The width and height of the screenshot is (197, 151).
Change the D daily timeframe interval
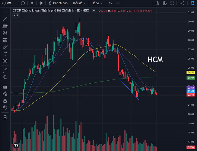[x=32, y=3]
